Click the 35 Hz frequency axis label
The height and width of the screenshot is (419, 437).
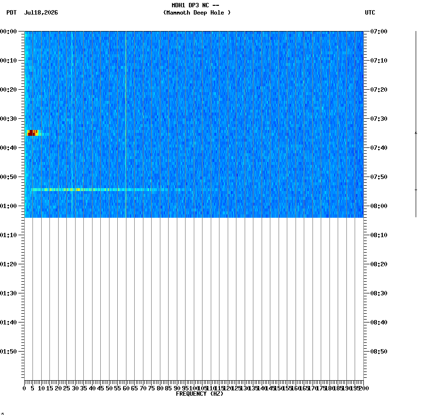point(84,388)
